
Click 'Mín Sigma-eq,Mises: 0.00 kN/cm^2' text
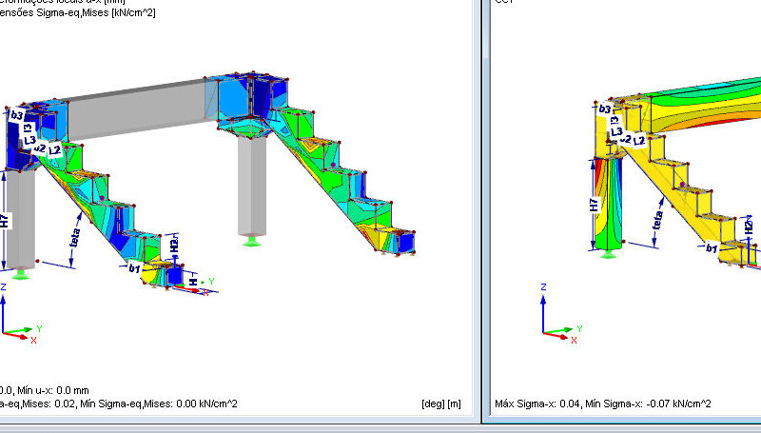[159, 403]
